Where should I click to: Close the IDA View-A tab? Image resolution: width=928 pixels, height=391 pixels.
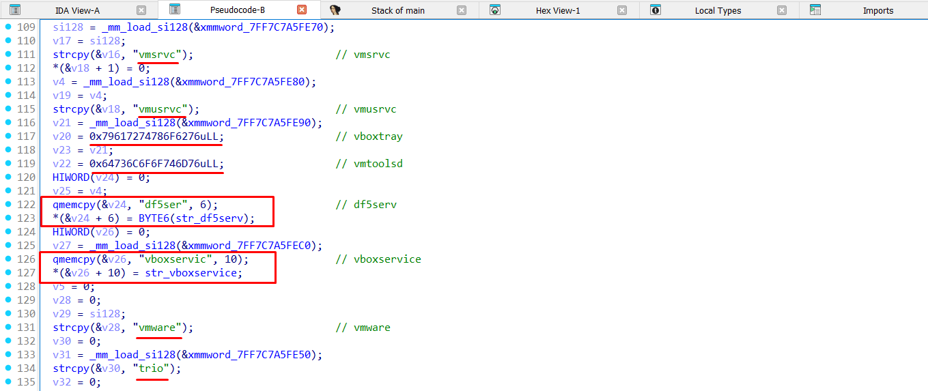[x=141, y=10]
